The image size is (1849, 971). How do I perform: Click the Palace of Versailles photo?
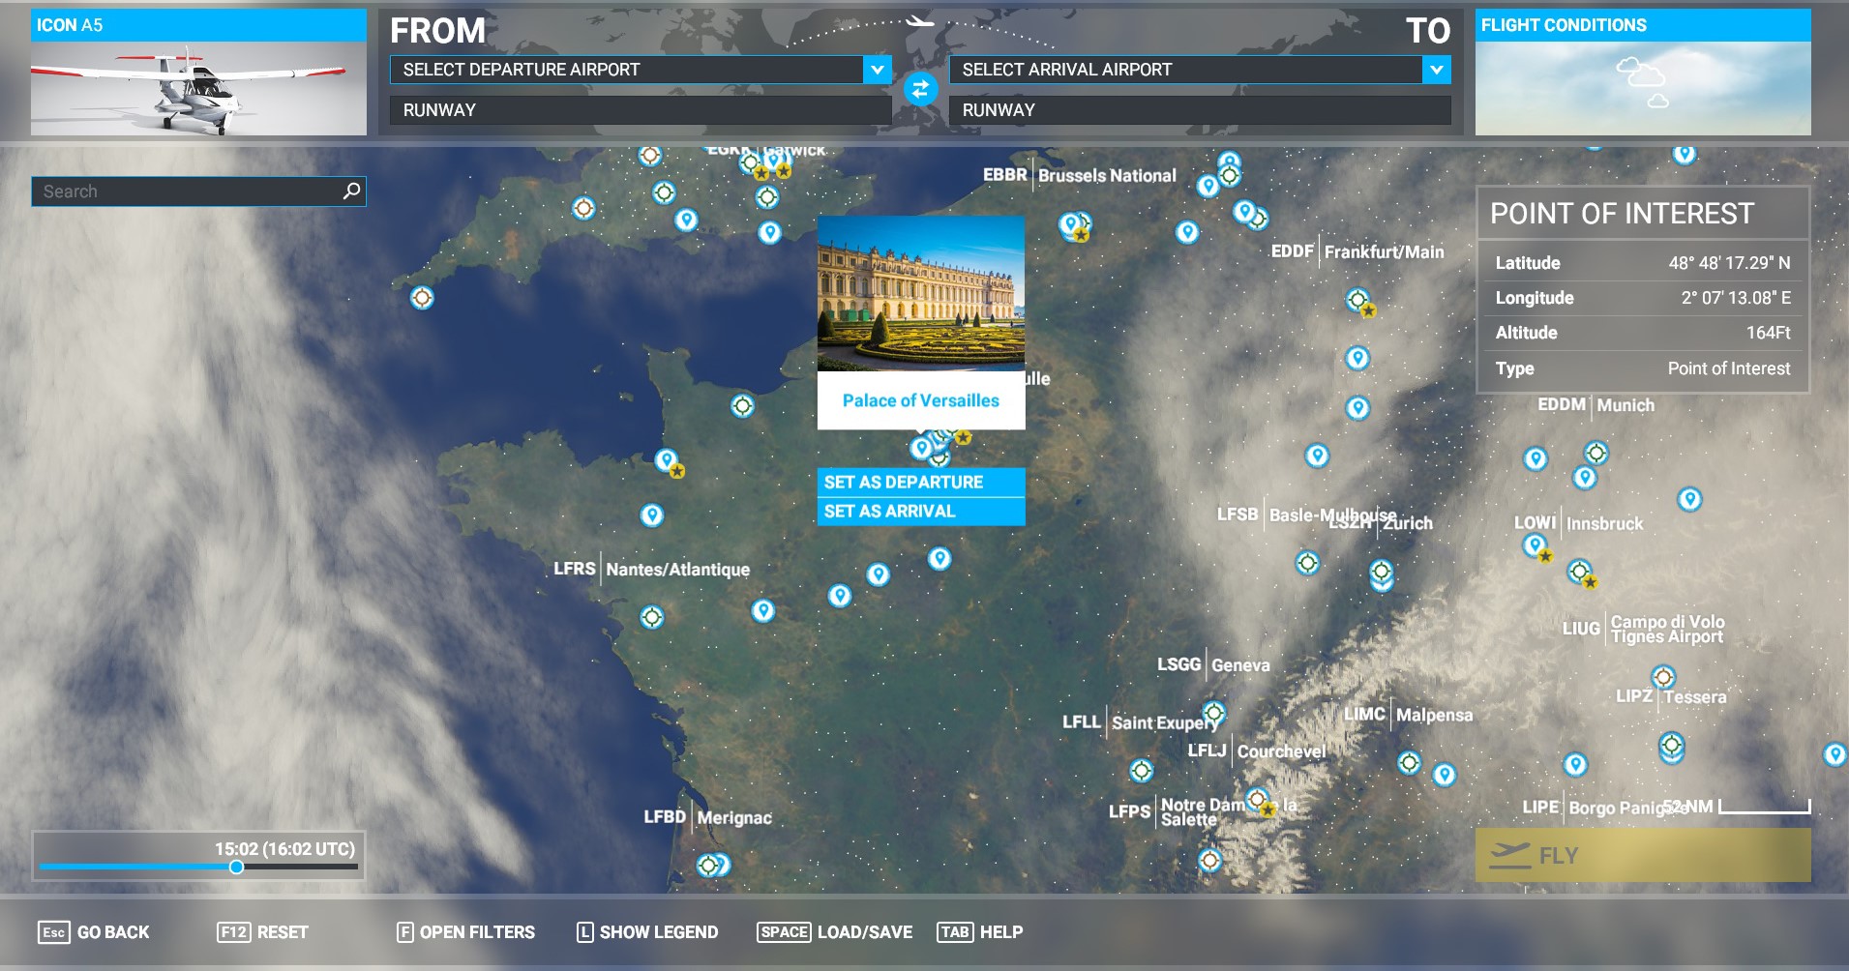click(x=921, y=294)
